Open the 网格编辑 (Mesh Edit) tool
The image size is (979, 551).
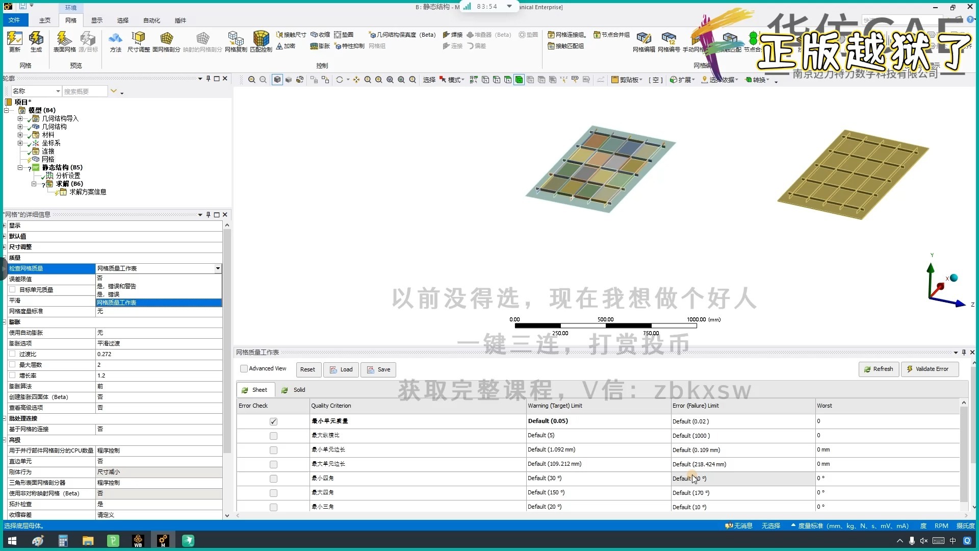tap(643, 39)
